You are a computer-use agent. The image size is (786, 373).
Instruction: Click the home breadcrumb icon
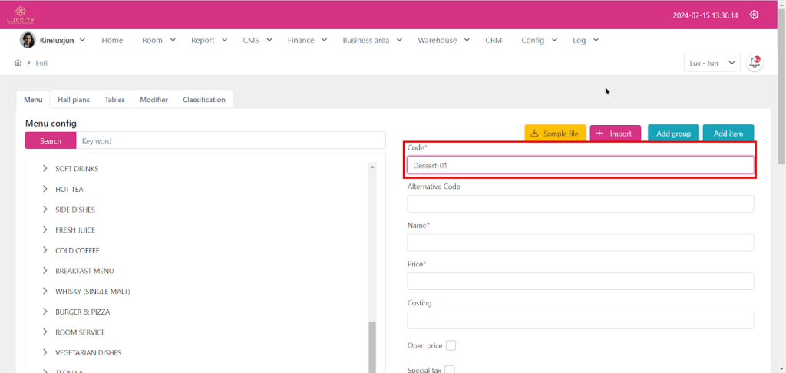[x=18, y=63]
